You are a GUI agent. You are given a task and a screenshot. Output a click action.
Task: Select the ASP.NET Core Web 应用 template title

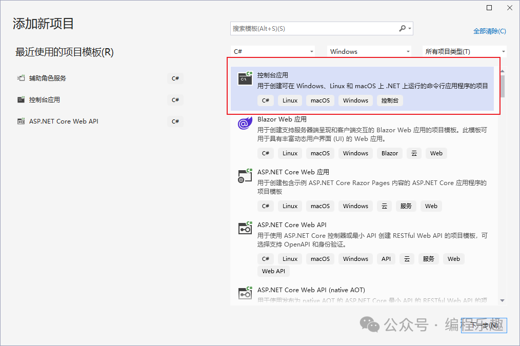point(293,172)
